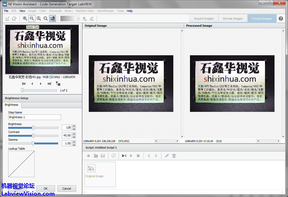Increment the Gamma value
Image resolution: width=288 pixels, height=197 pixels.
74,142
